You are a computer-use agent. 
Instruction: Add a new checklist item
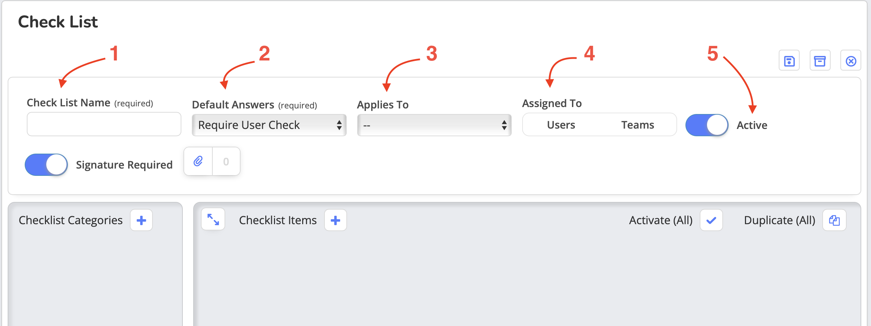pyautogui.click(x=335, y=220)
